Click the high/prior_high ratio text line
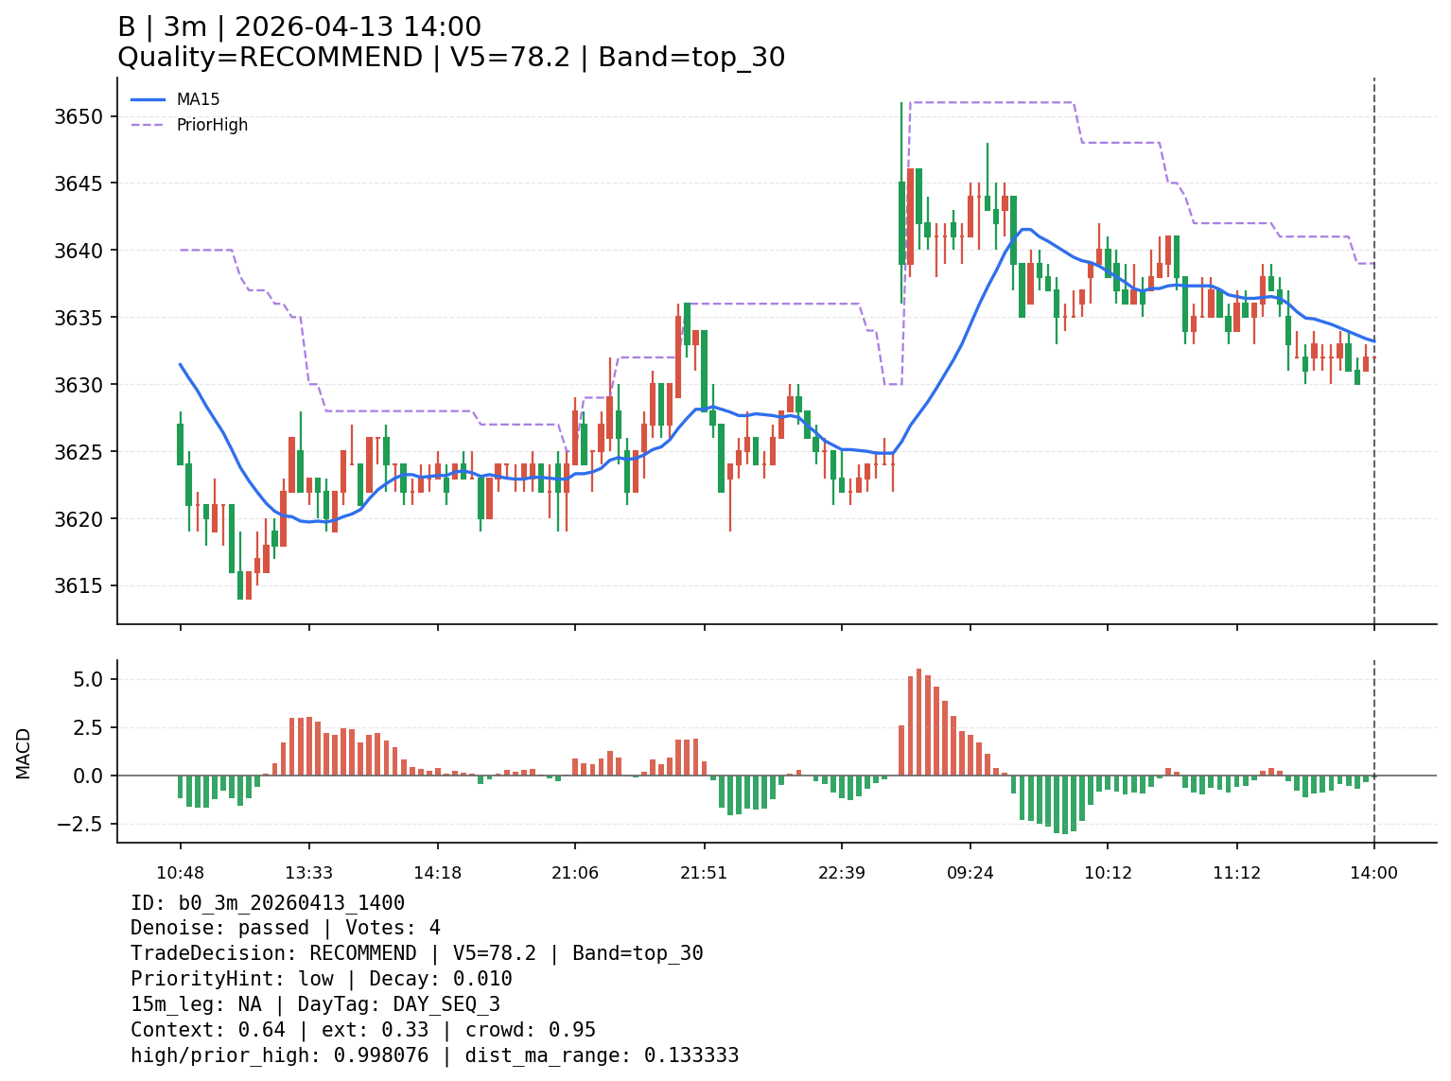Image resolution: width=1451 pixels, height=1081 pixels. (x=434, y=1055)
